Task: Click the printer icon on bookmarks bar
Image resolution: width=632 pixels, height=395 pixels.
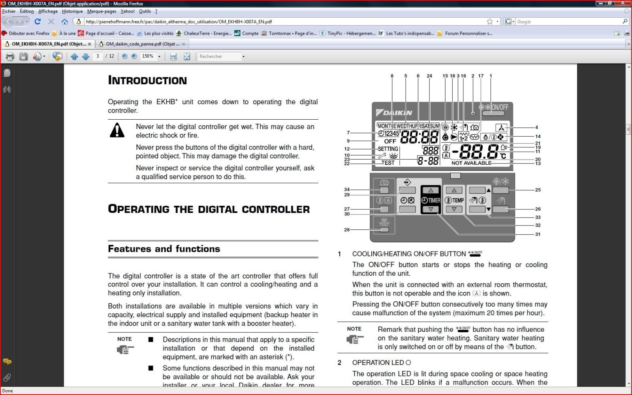Action: click(626, 34)
